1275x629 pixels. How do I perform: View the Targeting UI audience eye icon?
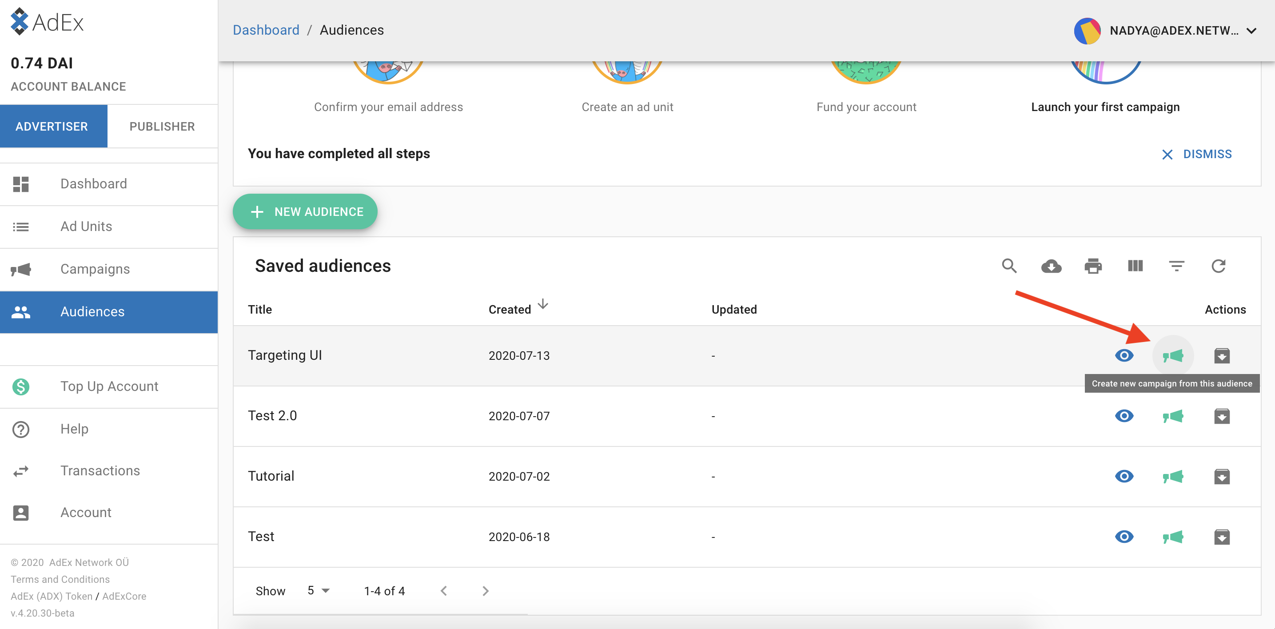click(x=1124, y=355)
